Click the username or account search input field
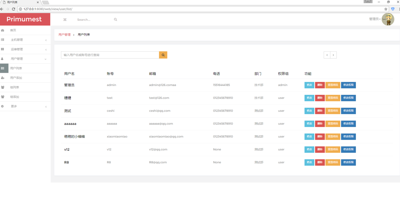The width and height of the screenshot is (400, 210). point(110,55)
